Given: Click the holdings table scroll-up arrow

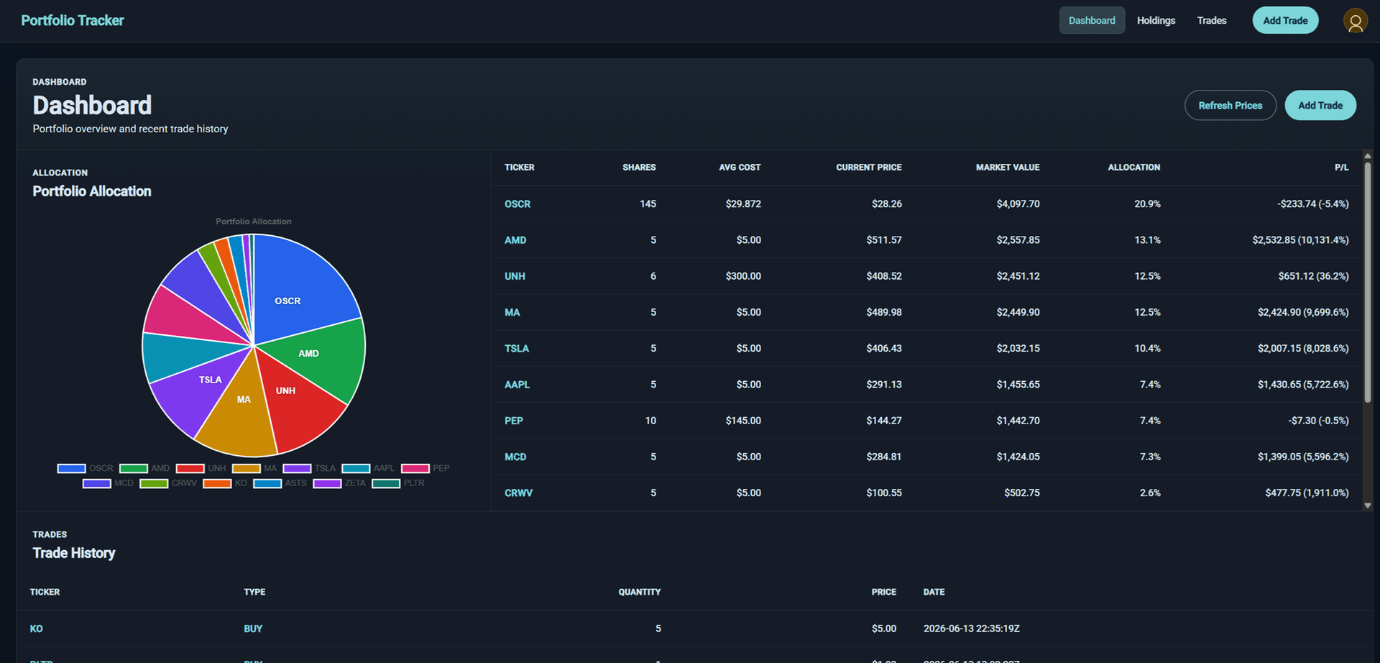Looking at the screenshot, I should click(x=1368, y=156).
